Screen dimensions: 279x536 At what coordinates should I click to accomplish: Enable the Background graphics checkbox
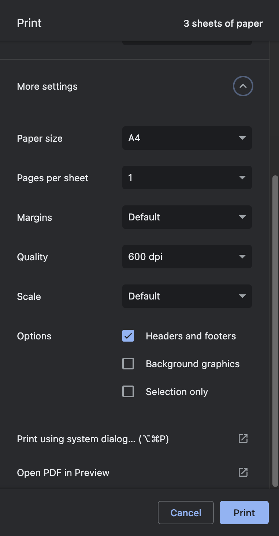tap(128, 364)
